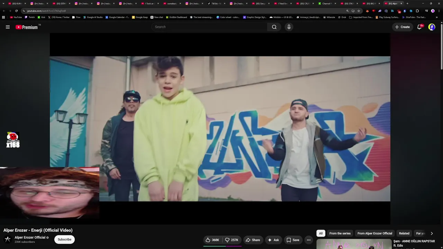This screenshot has width=443, height=249.
Task: Open the Mobbin bookmark
Action: (x=281, y=17)
